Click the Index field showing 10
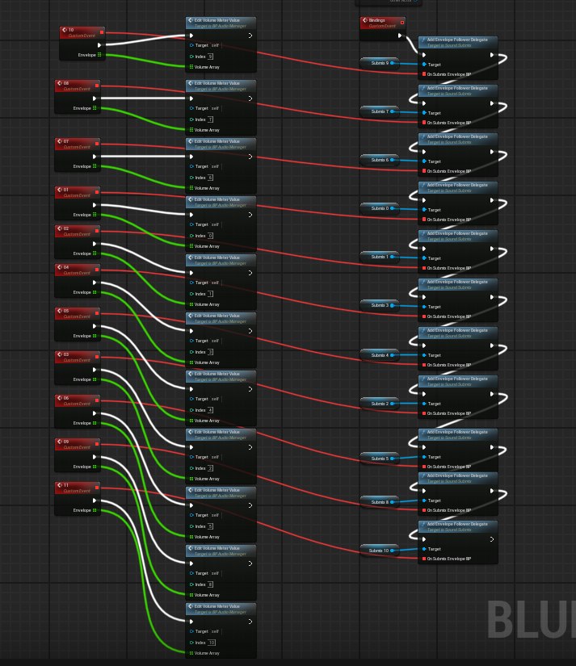This screenshot has width=576, height=666. click(212, 643)
